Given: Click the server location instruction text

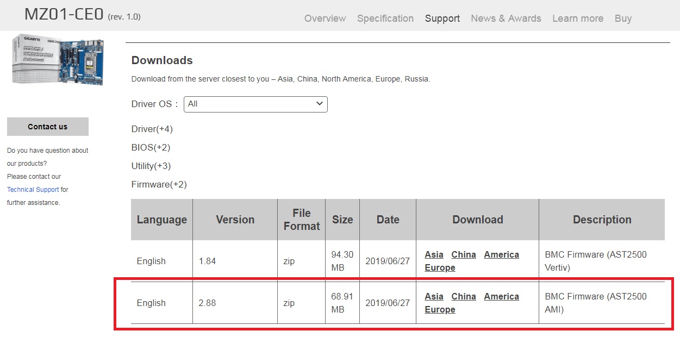Looking at the screenshot, I should [x=280, y=79].
